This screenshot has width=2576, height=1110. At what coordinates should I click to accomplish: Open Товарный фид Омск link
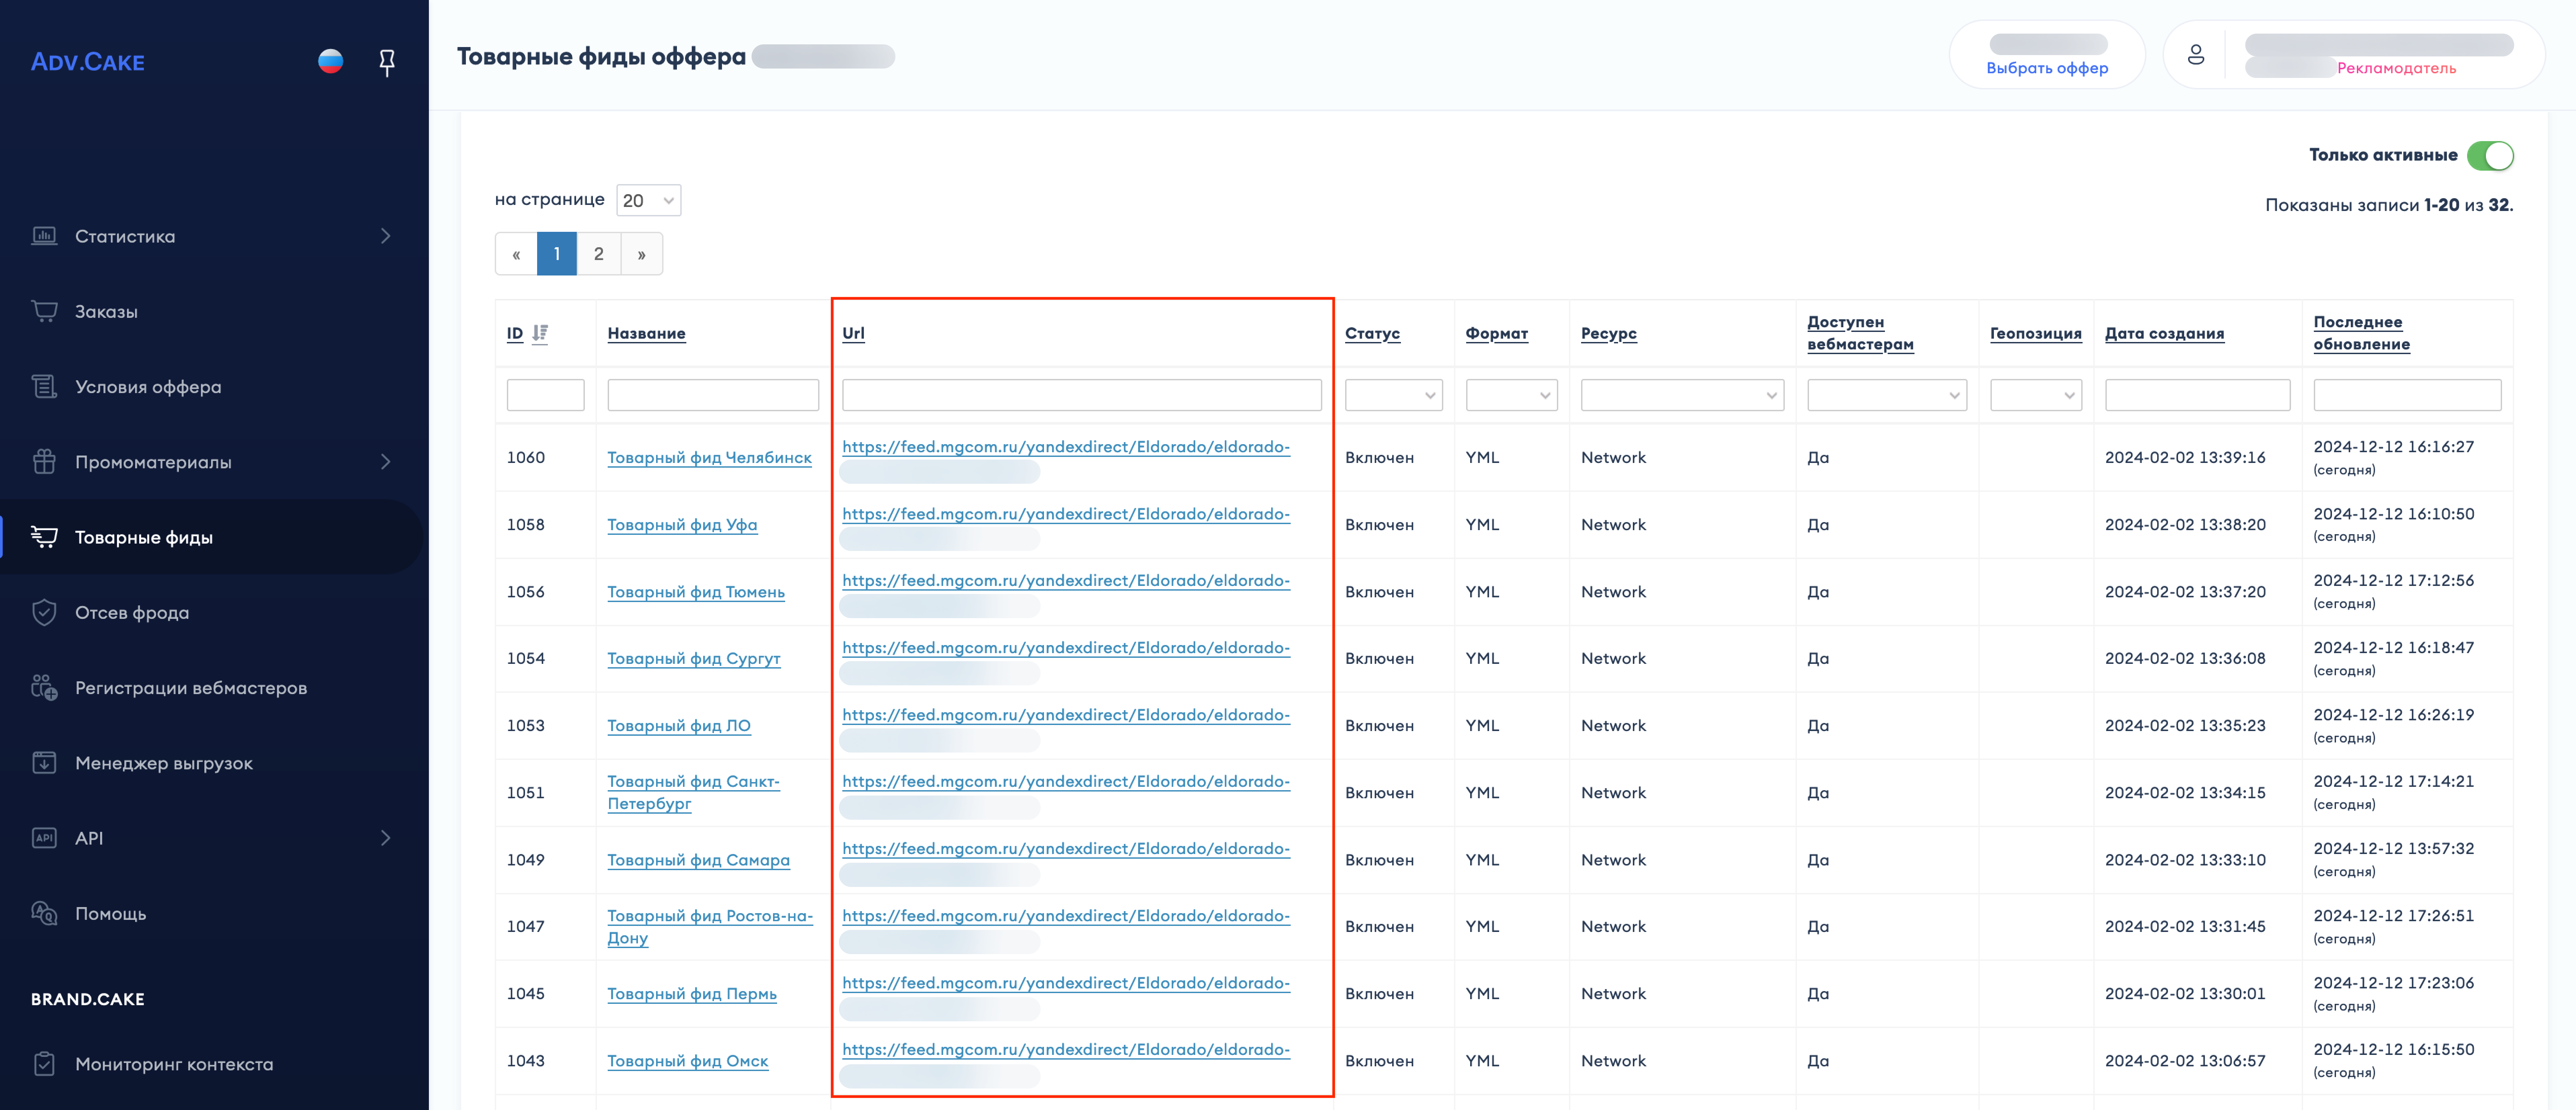[x=688, y=1061]
